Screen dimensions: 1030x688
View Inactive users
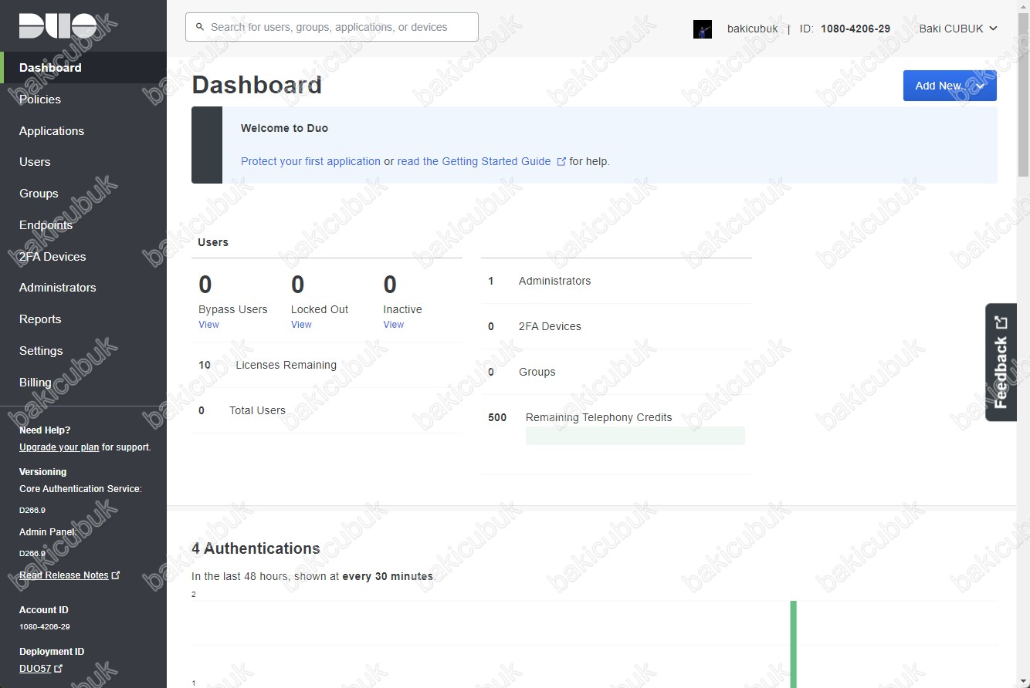point(394,325)
